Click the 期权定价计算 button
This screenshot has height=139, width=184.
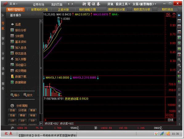117,9
